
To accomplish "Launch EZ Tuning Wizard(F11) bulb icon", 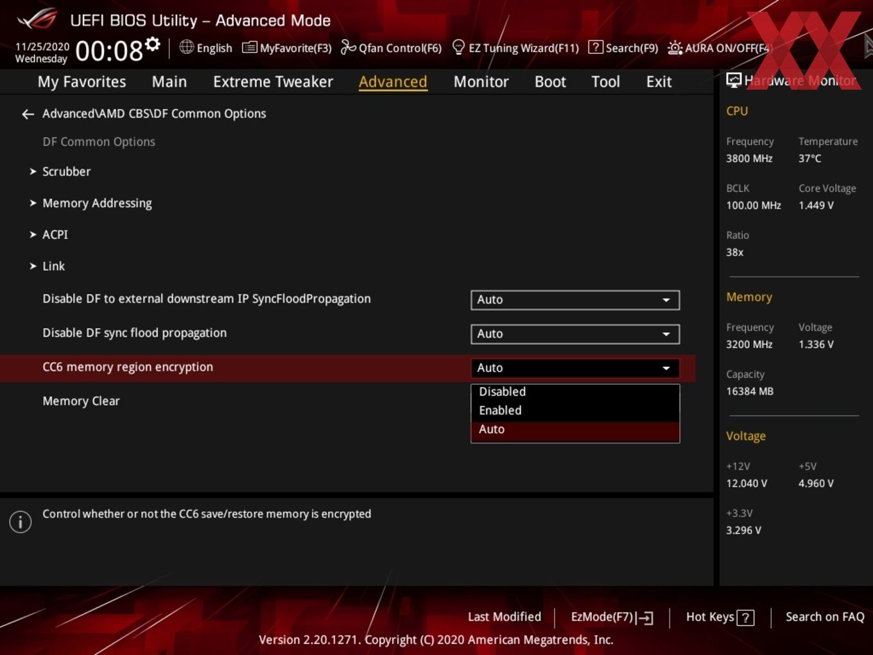I will [x=458, y=48].
